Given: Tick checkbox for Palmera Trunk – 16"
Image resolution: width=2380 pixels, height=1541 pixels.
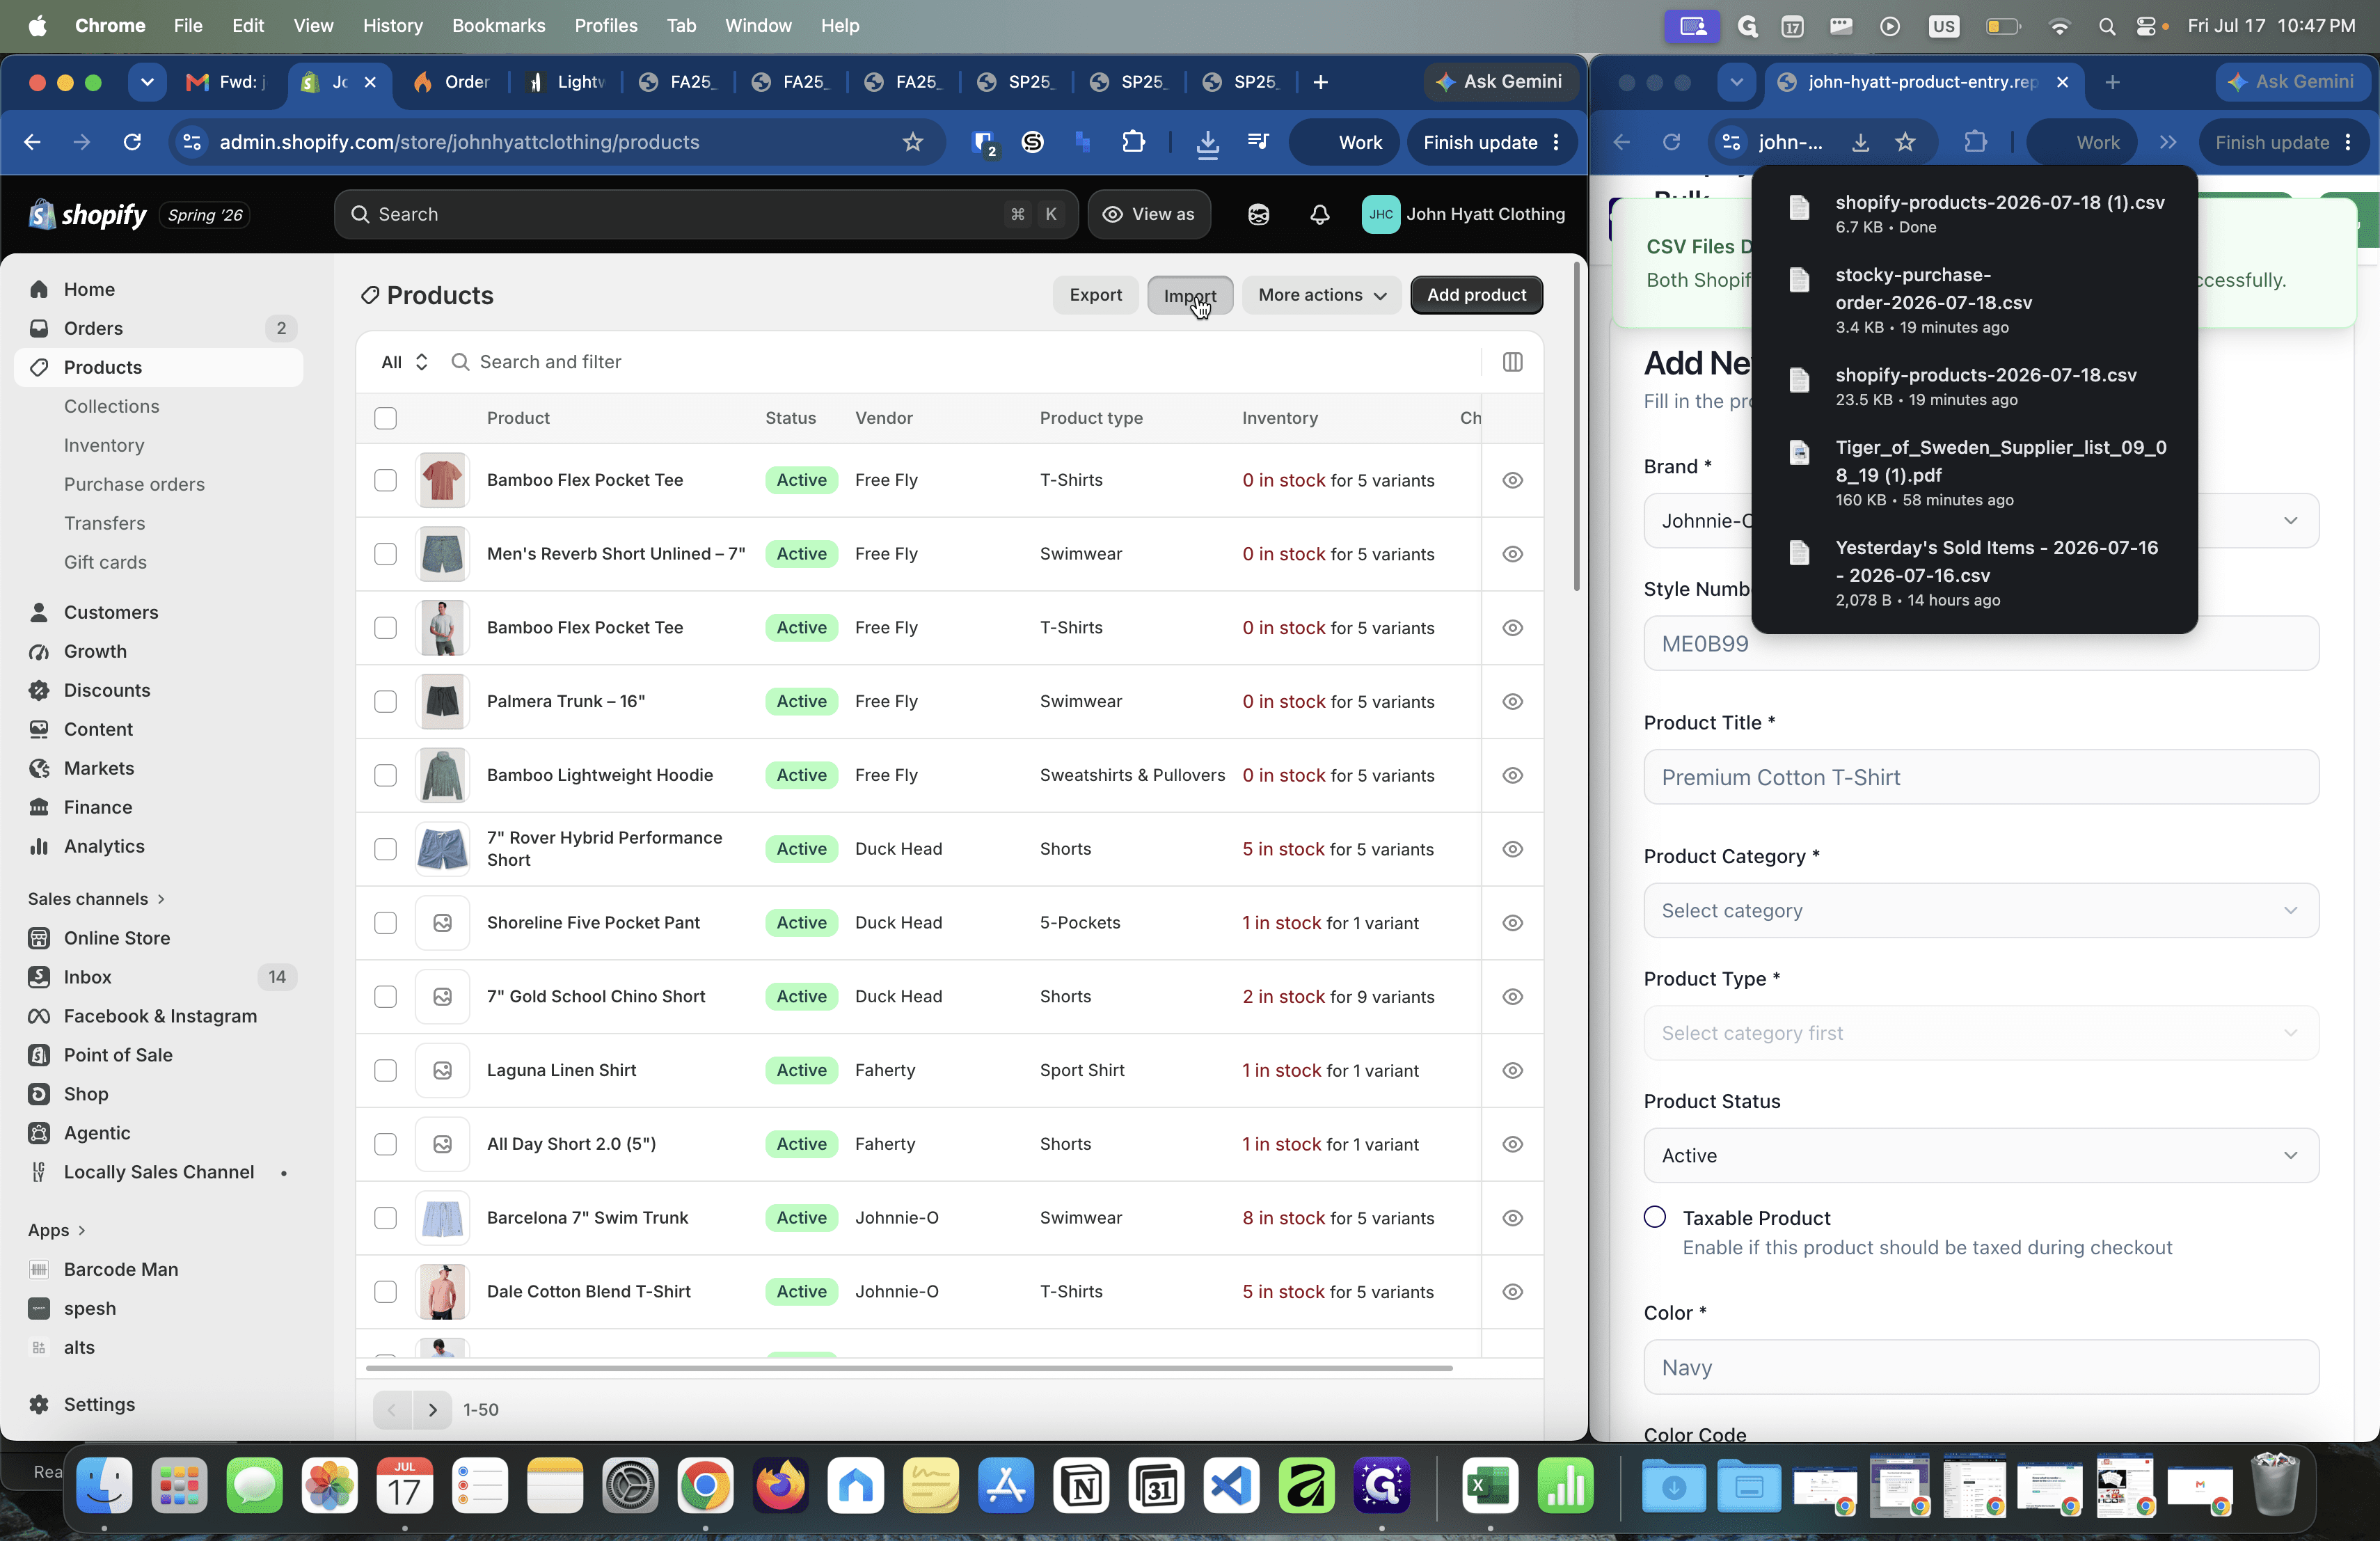Looking at the screenshot, I should [x=385, y=702].
